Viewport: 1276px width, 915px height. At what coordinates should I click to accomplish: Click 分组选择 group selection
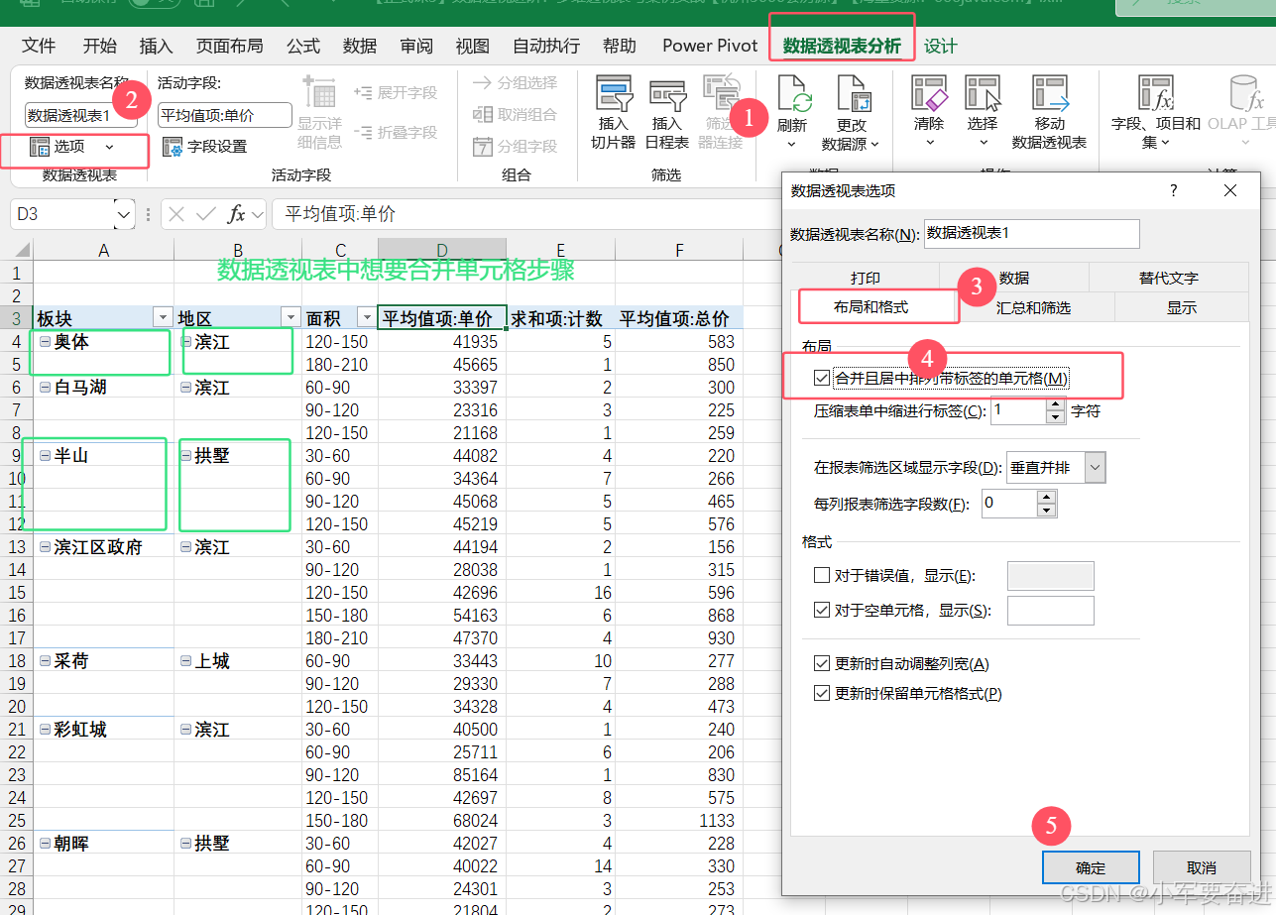516,82
